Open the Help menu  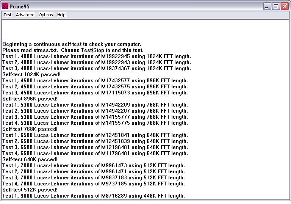click(x=61, y=15)
